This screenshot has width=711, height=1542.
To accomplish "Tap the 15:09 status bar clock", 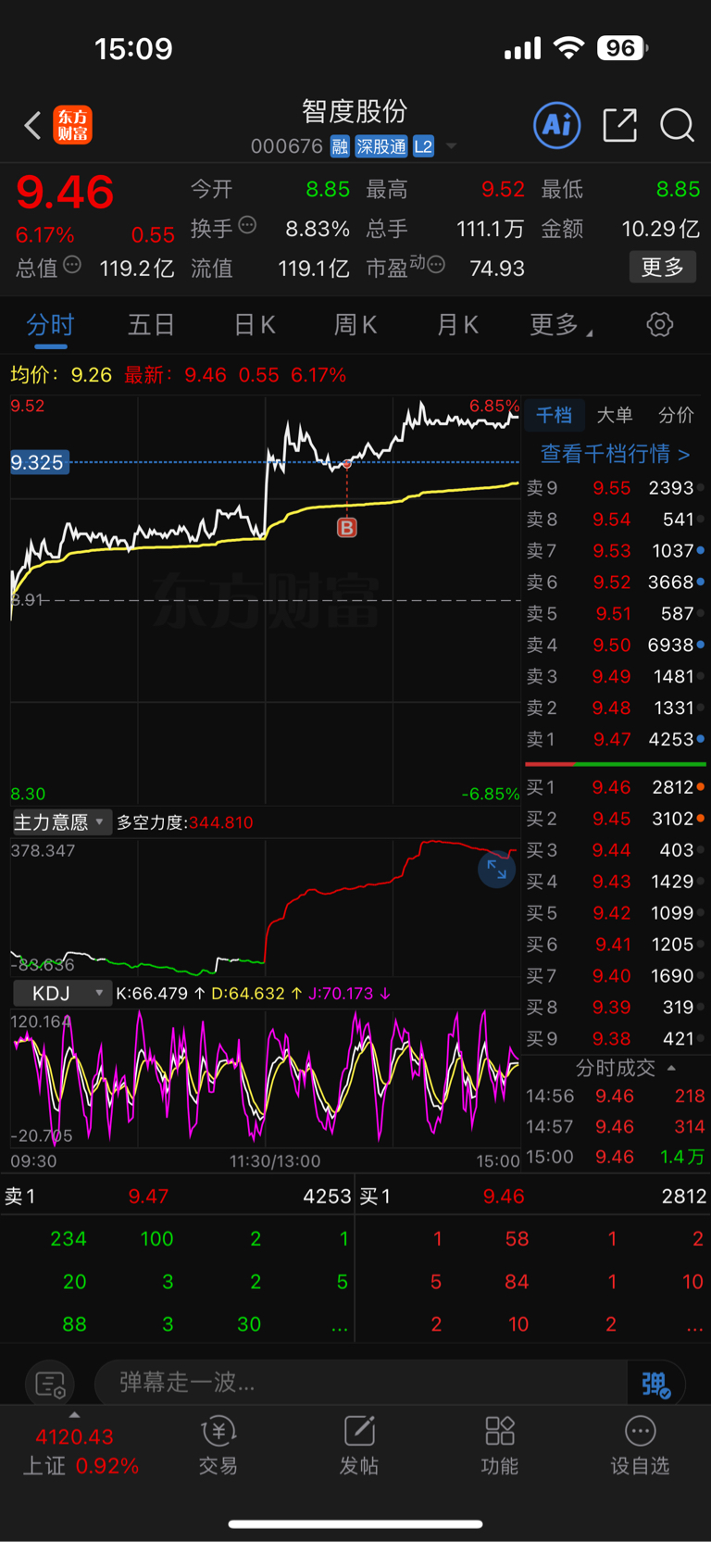I will (133, 48).
